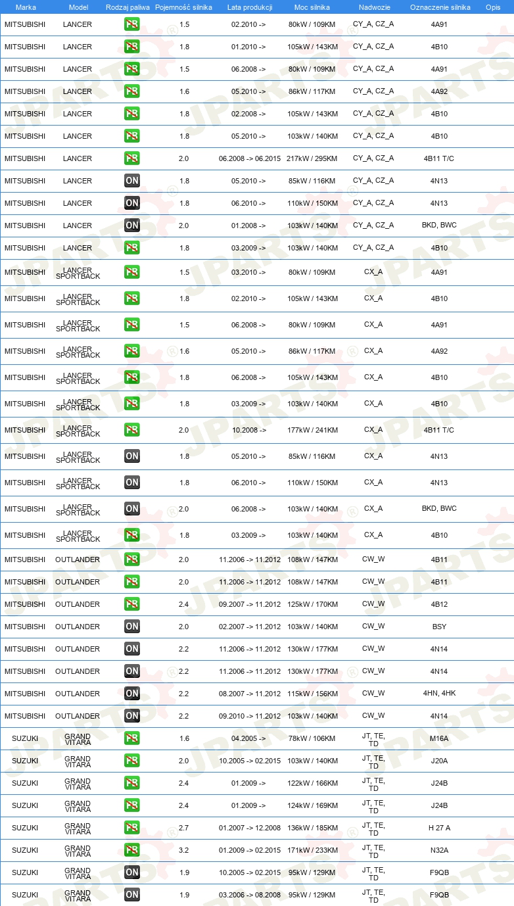Image resolution: width=514 pixels, height=906 pixels.
Task: Click the PB fuel icon in the Grand Vitara 124kW row
Action: click(131, 805)
